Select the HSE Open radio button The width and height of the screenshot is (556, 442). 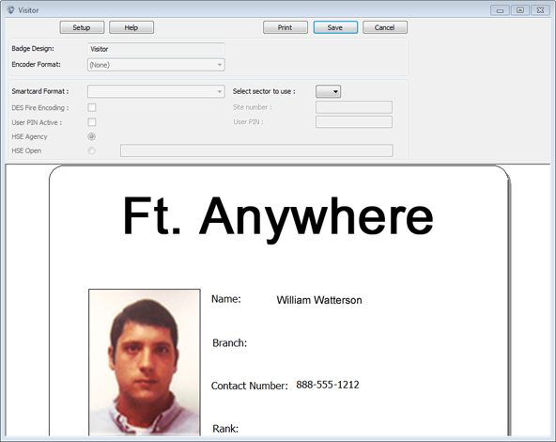coord(91,150)
